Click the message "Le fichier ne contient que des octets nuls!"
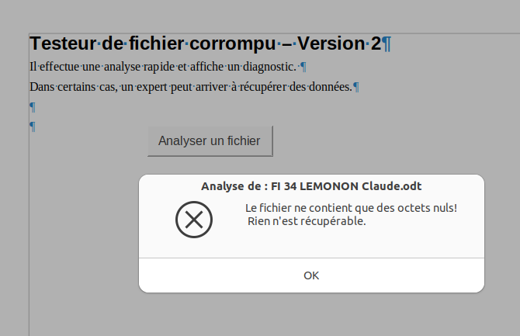Viewport: 520px width, 336px height. [351, 208]
